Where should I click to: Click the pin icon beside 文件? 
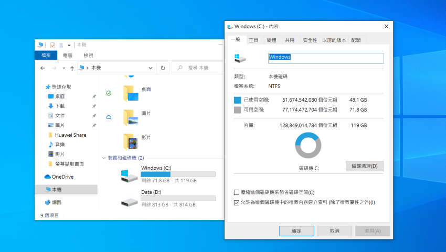pos(94,116)
